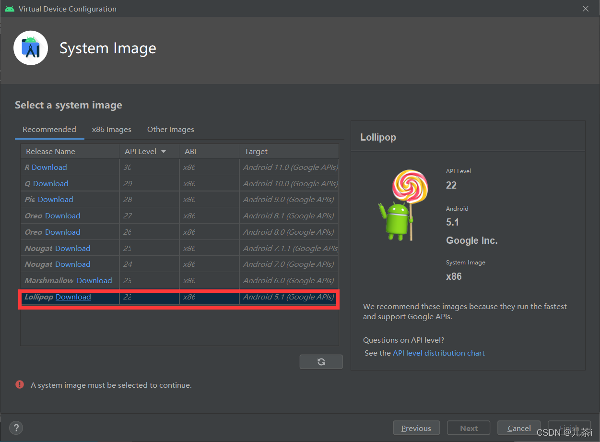Click the Marshmallow release name text

point(49,281)
